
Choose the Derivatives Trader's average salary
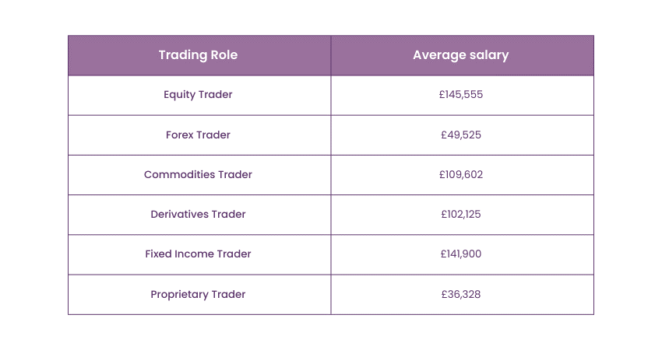click(460, 214)
